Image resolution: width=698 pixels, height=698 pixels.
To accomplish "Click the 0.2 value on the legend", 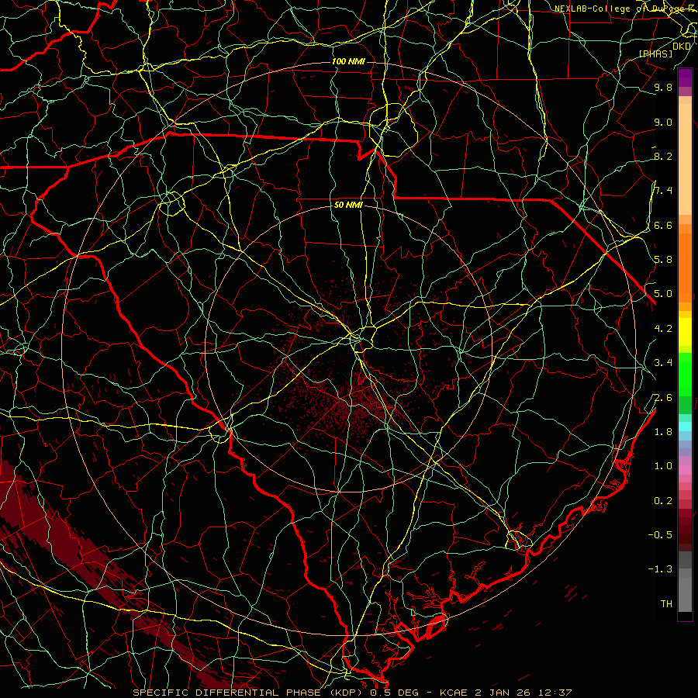I will click(663, 501).
